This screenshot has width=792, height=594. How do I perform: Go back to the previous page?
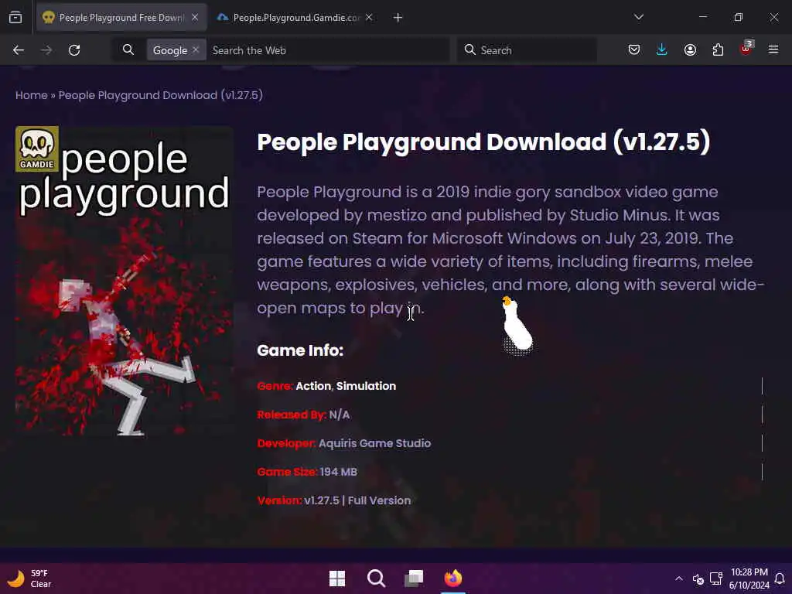click(19, 50)
